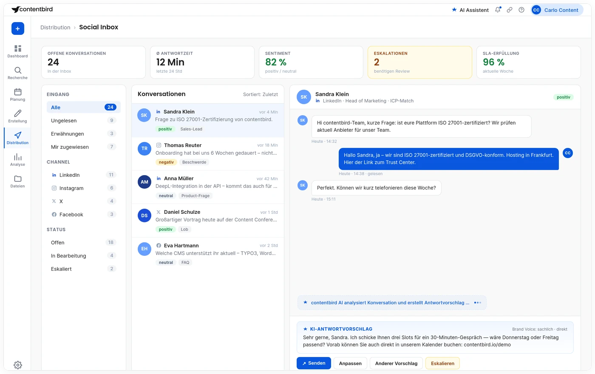Click the Distribution breadcrumb link

coord(55,27)
